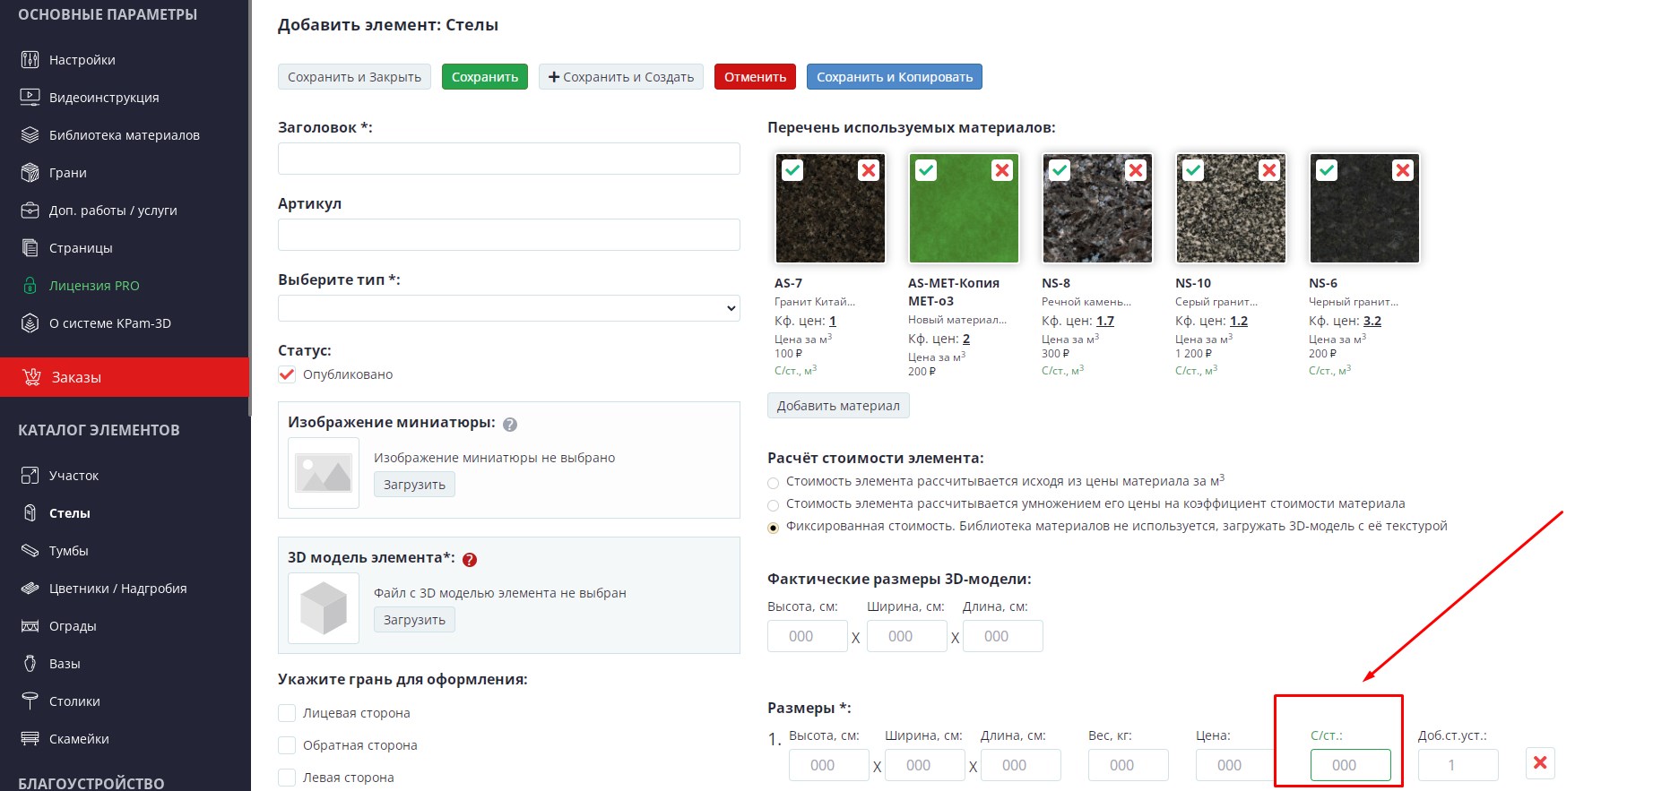Open the Заказы section

click(x=125, y=377)
